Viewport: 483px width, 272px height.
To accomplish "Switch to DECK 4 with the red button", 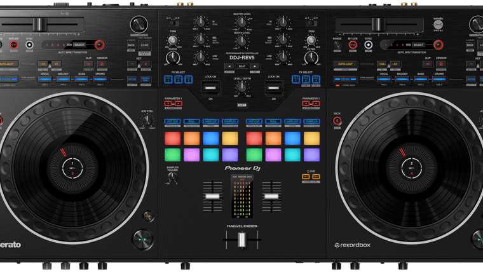I will [337, 121].
